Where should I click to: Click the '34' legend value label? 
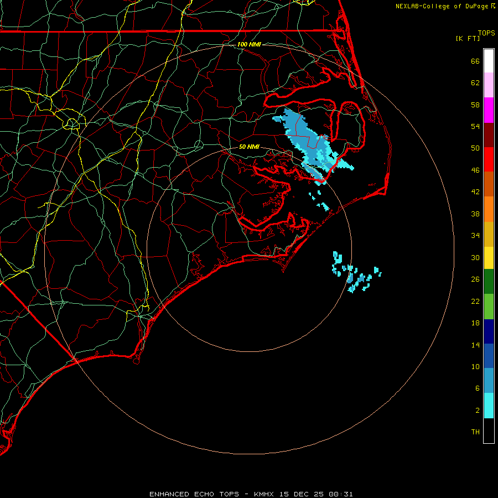(475, 236)
